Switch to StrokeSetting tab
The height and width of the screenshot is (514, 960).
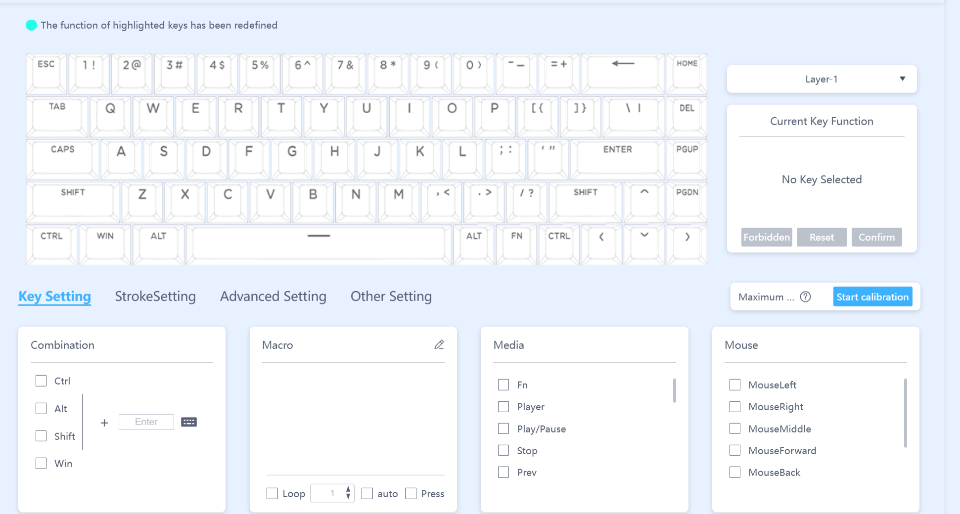pyautogui.click(x=155, y=296)
